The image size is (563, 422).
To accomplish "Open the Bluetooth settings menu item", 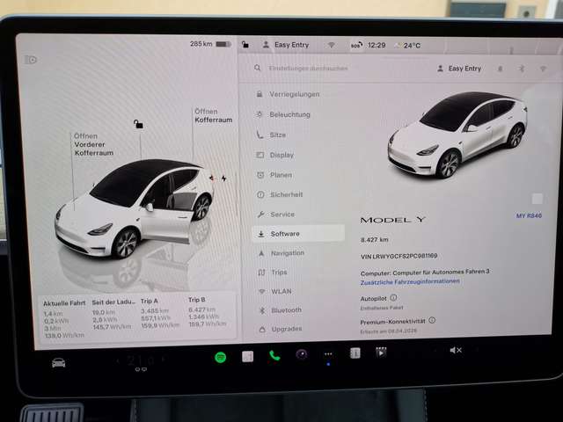I will pos(286,310).
